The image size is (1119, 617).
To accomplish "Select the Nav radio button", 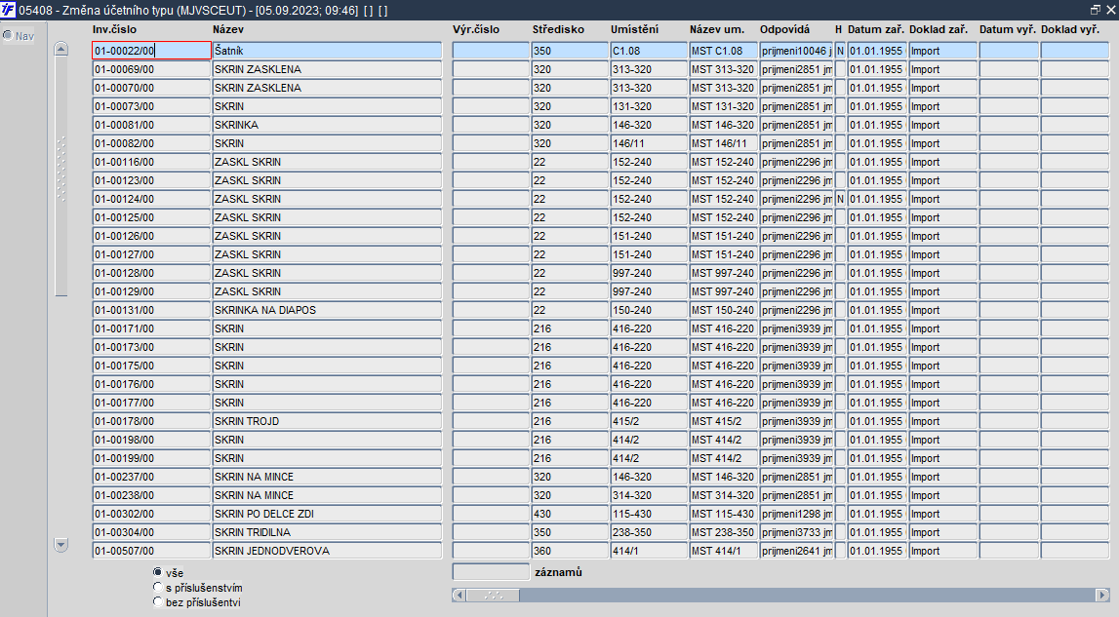I will 8,35.
